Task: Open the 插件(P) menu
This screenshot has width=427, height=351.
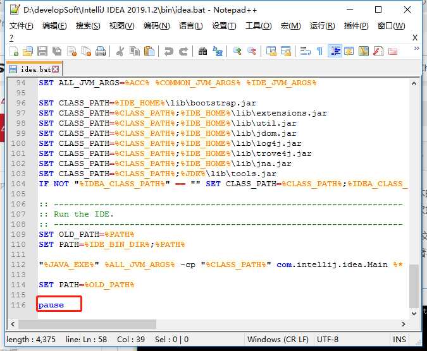Action: [x=356, y=26]
